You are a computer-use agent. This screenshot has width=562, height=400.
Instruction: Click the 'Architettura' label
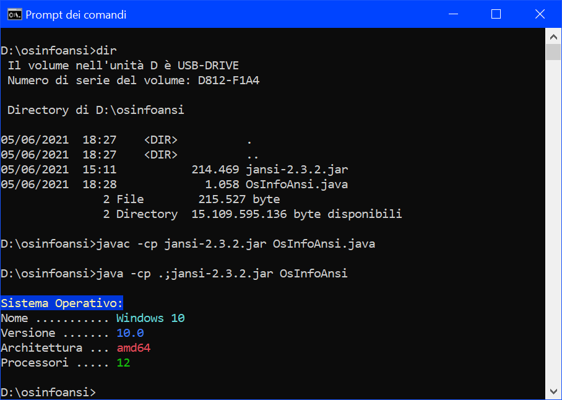tap(41, 347)
